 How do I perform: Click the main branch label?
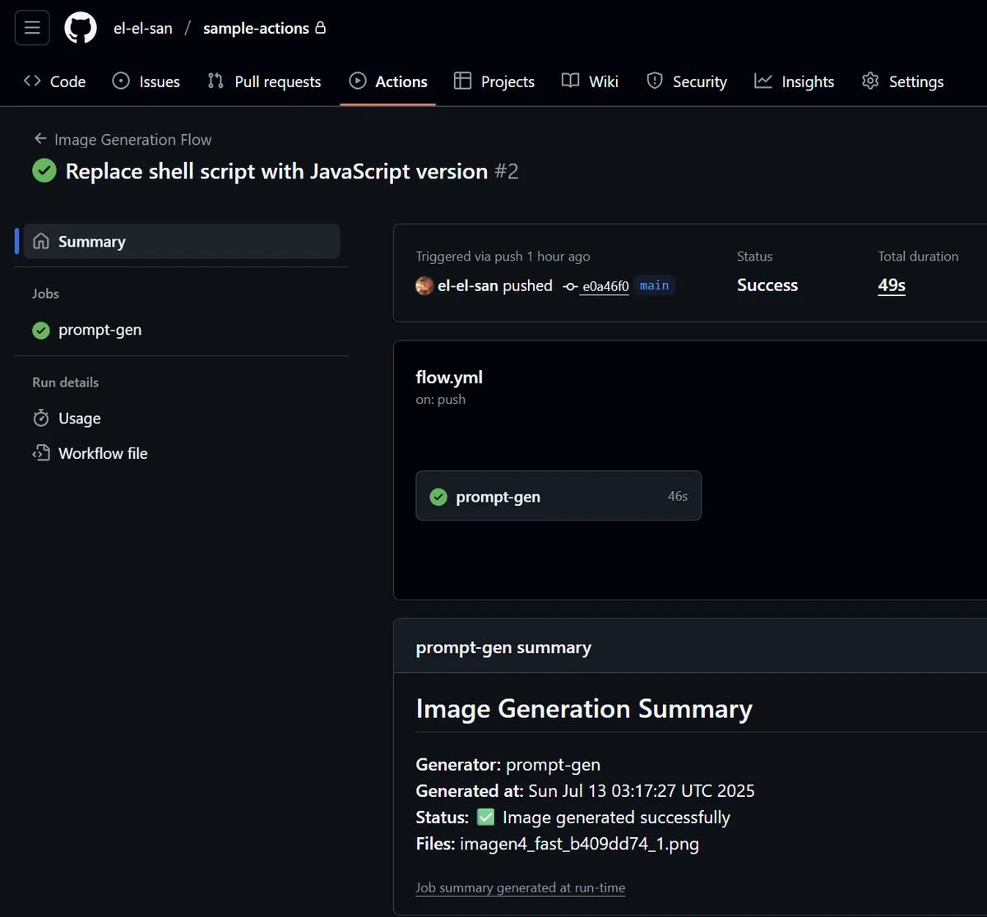(654, 285)
